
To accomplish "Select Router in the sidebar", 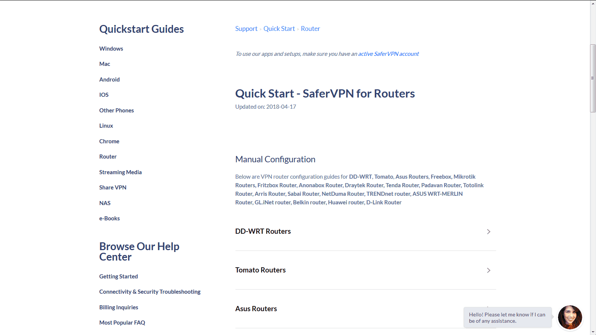I will (108, 157).
